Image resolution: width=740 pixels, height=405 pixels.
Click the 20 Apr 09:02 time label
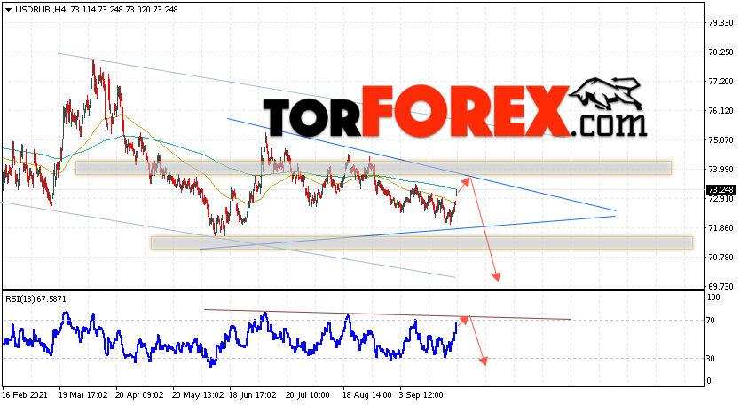tap(139, 395)
